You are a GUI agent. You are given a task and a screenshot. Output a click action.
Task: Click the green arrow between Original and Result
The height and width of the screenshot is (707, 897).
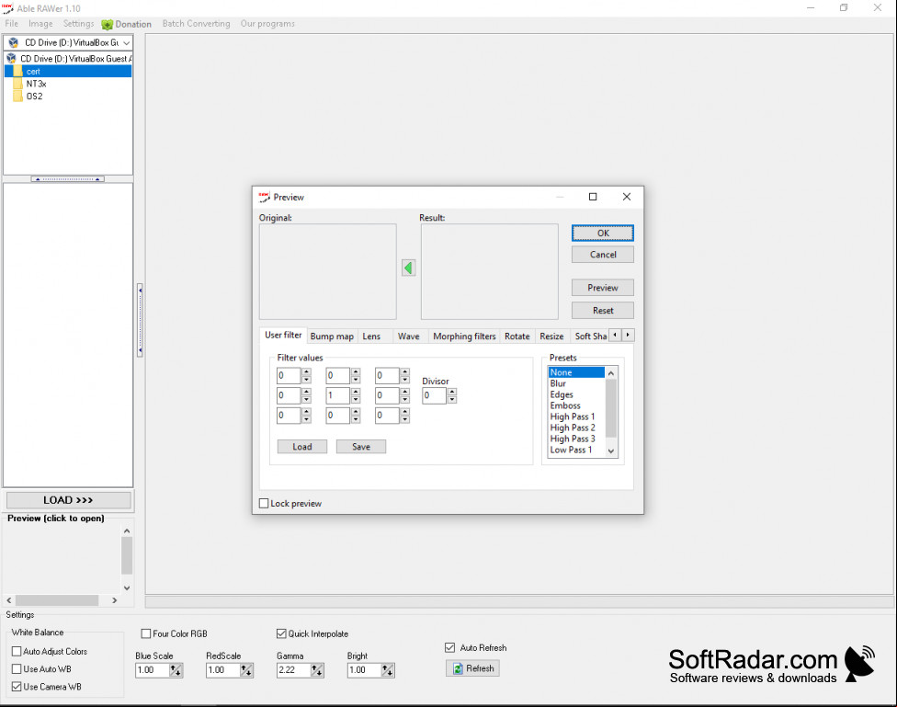pos(408,268)
